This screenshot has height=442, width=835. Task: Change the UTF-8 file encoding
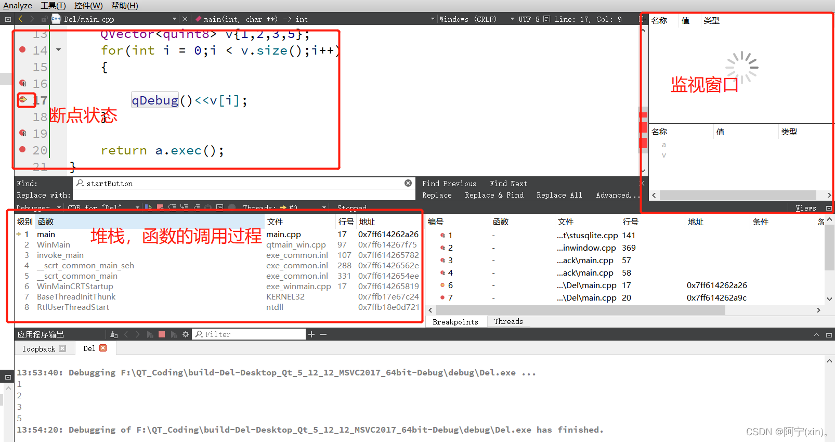529,19
